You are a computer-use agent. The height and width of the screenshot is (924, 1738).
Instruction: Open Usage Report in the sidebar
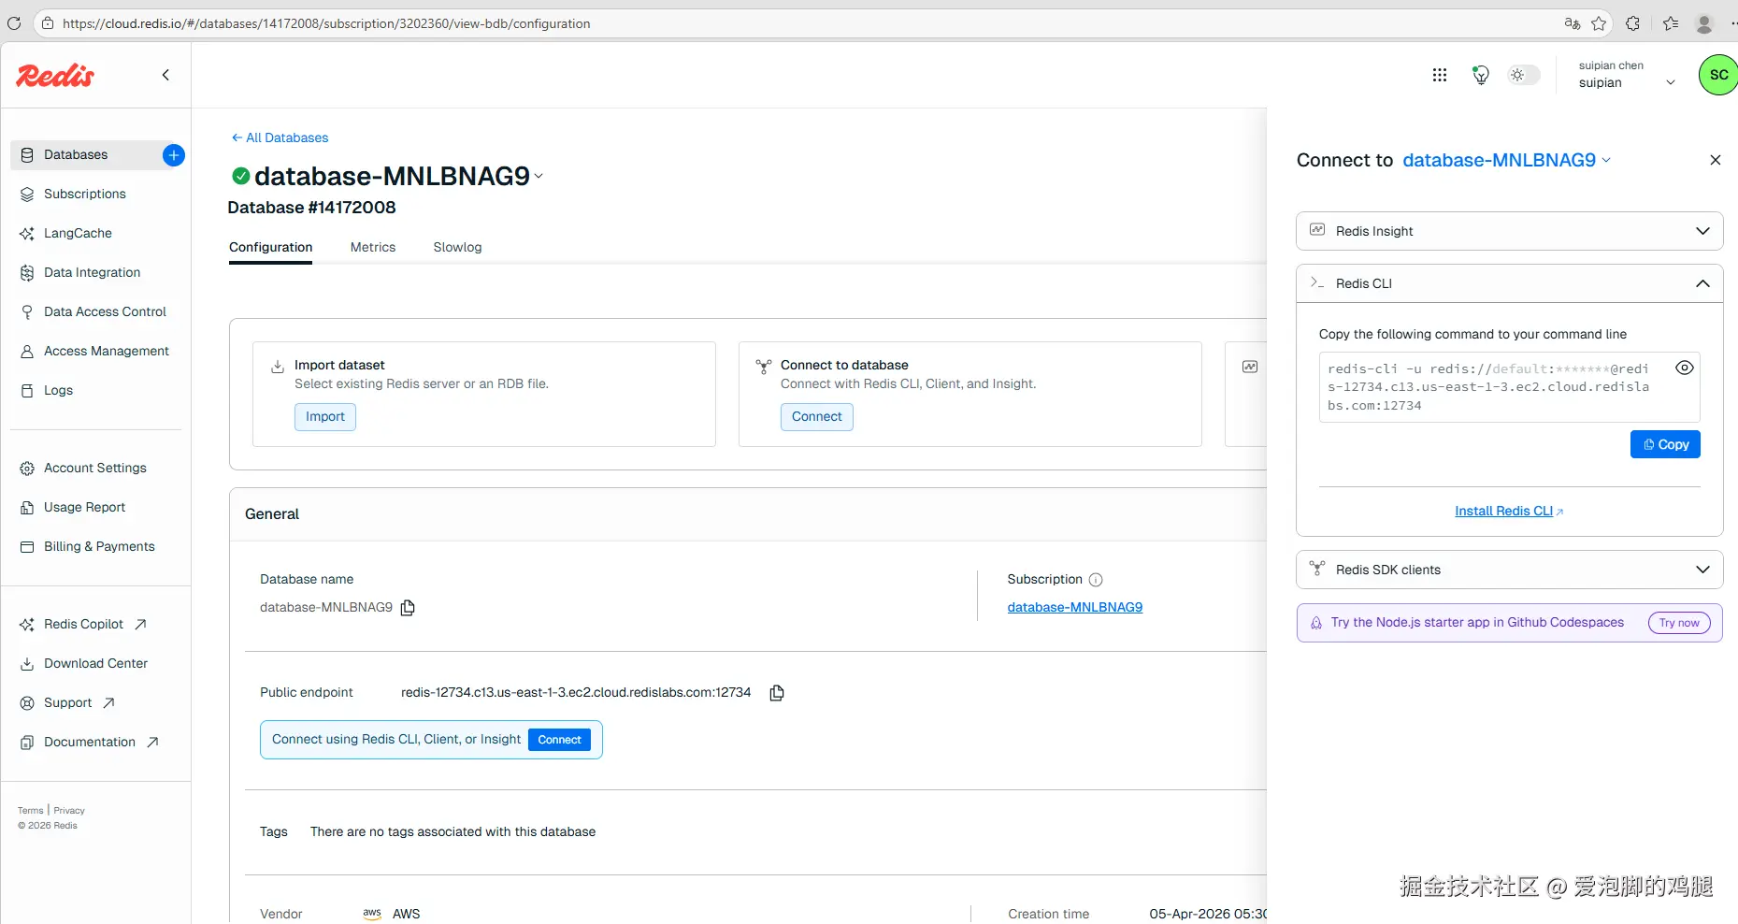[x=84, y=508]
